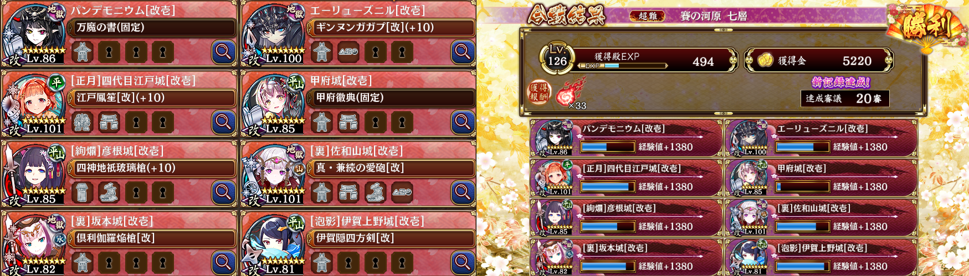Click torii gate facility icon of 甲府城
Screen dimensions: 969x276
(348, 122)
